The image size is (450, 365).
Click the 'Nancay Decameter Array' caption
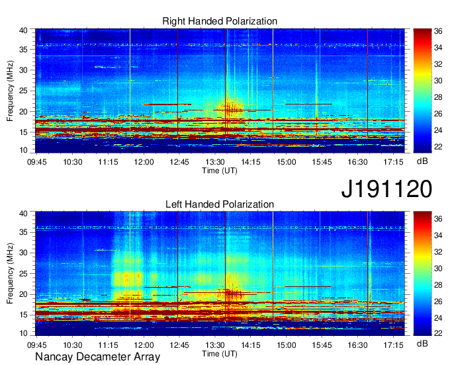tap(97, 357)
